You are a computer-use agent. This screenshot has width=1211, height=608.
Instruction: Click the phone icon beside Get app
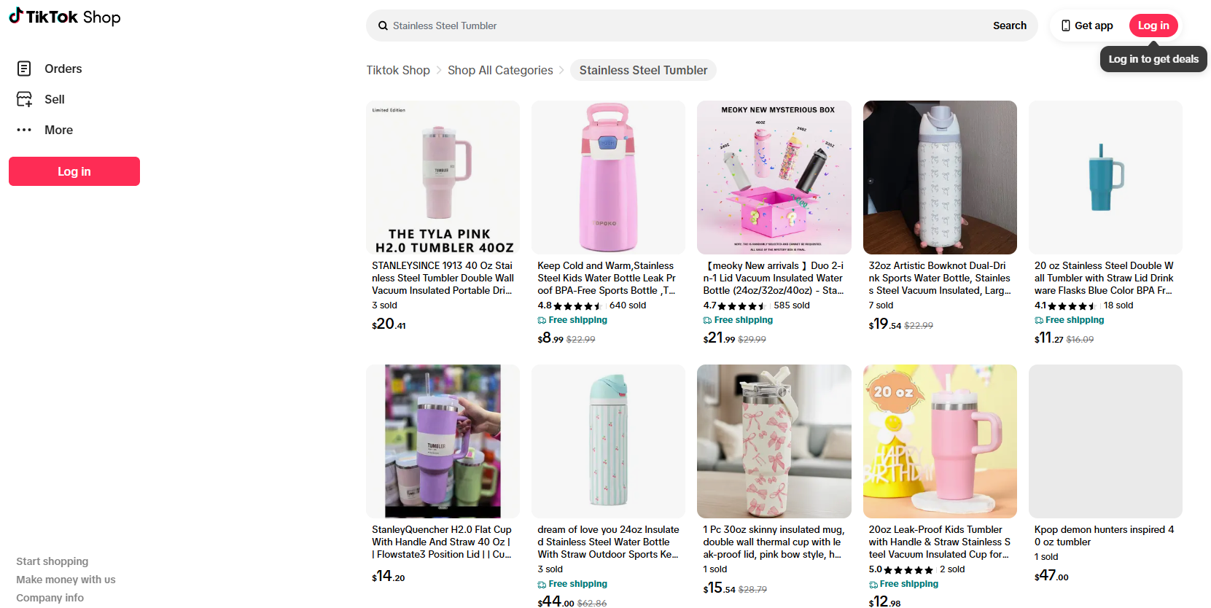tap(1066, 26)
